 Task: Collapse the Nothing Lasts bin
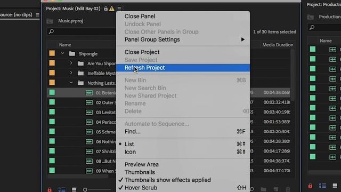click(71, 83)
